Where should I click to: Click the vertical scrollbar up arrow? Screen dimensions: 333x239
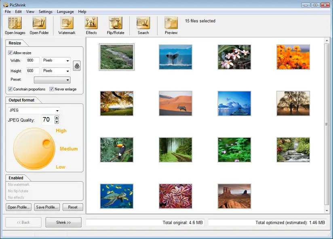click(327, 41)
